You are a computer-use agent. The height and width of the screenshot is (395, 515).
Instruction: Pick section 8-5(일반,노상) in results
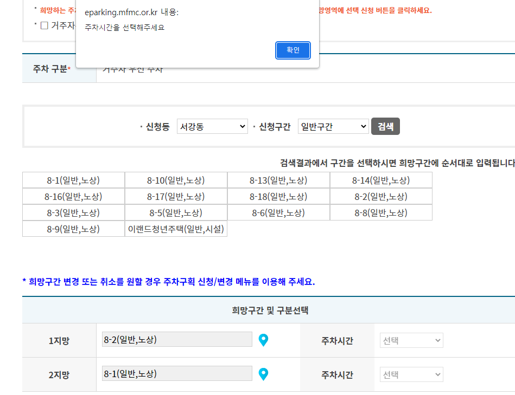(x=176, y=213)
